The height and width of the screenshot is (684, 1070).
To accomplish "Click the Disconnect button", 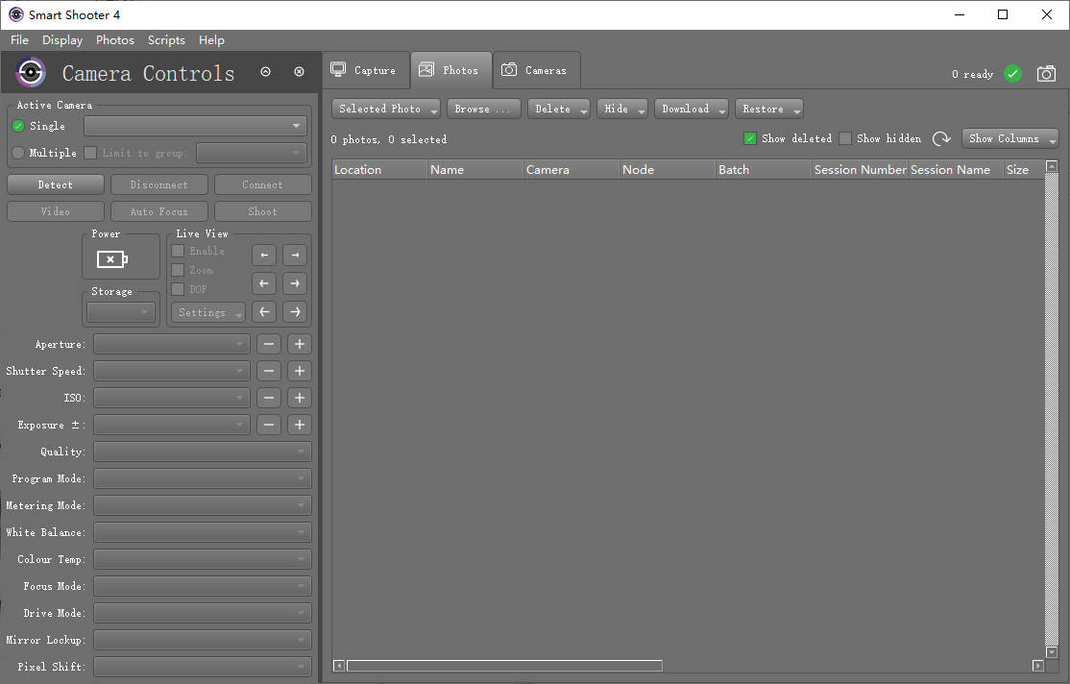I will pos(159,184).
